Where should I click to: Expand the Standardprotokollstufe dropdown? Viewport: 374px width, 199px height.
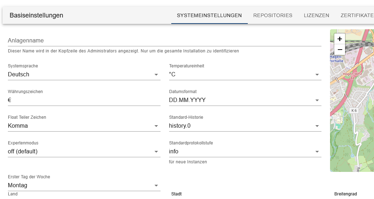click(245, 152)
